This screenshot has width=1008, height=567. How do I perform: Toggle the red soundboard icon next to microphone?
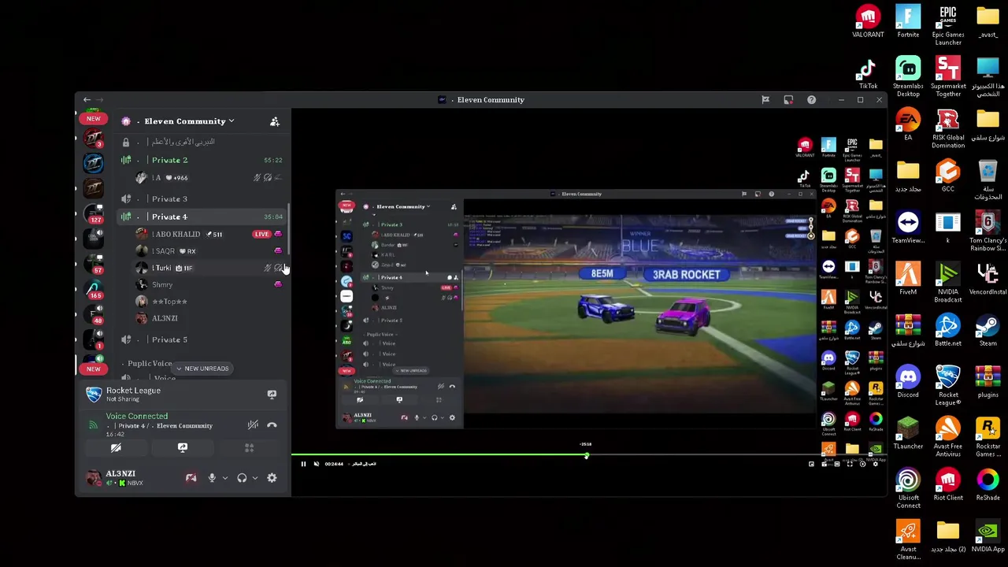(x=191, y=478)
